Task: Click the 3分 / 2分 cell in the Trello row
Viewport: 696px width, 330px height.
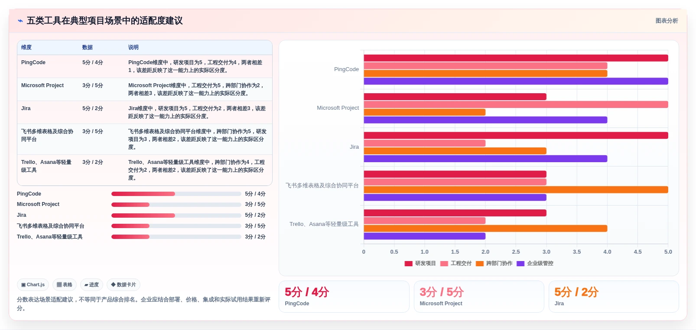Action: click(x=93, y=162)
